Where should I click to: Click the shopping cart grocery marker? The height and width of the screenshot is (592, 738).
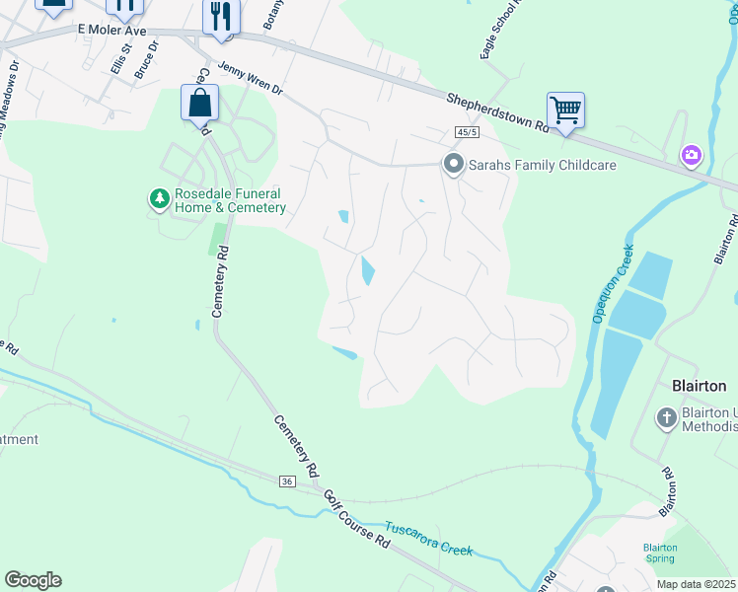point(565,113)
